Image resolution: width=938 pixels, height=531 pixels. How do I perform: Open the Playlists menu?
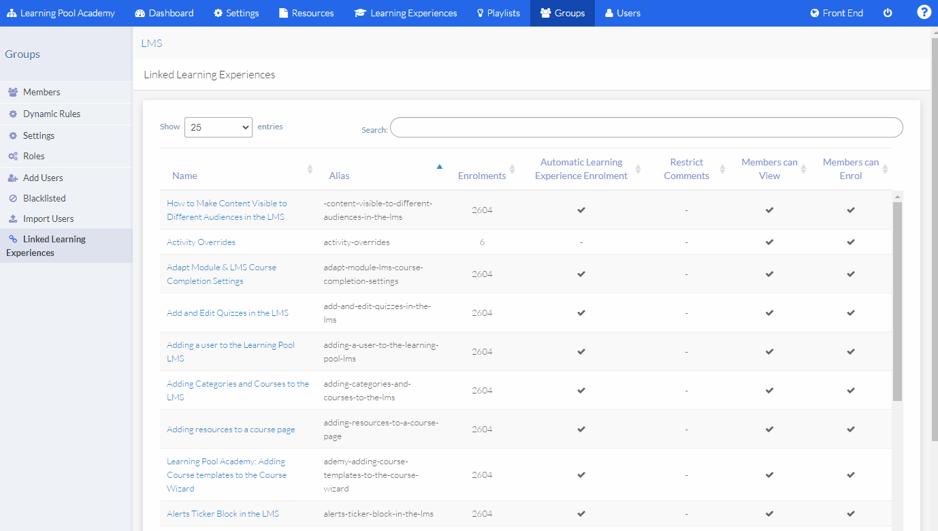pos(498,13)
